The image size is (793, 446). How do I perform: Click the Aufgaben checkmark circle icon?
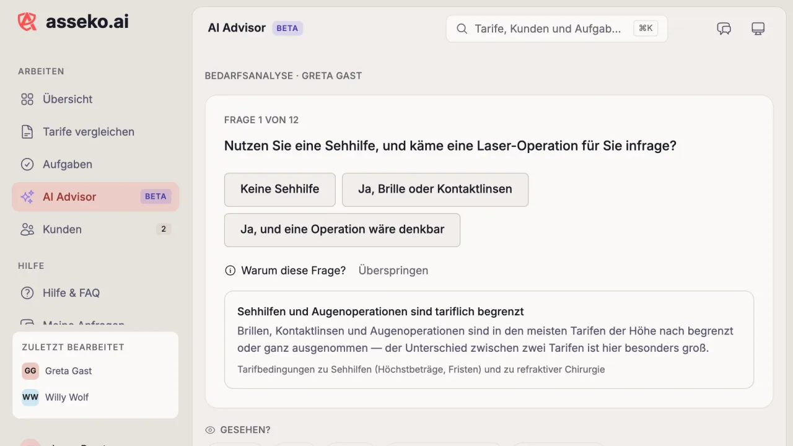[x=27, y=164]
